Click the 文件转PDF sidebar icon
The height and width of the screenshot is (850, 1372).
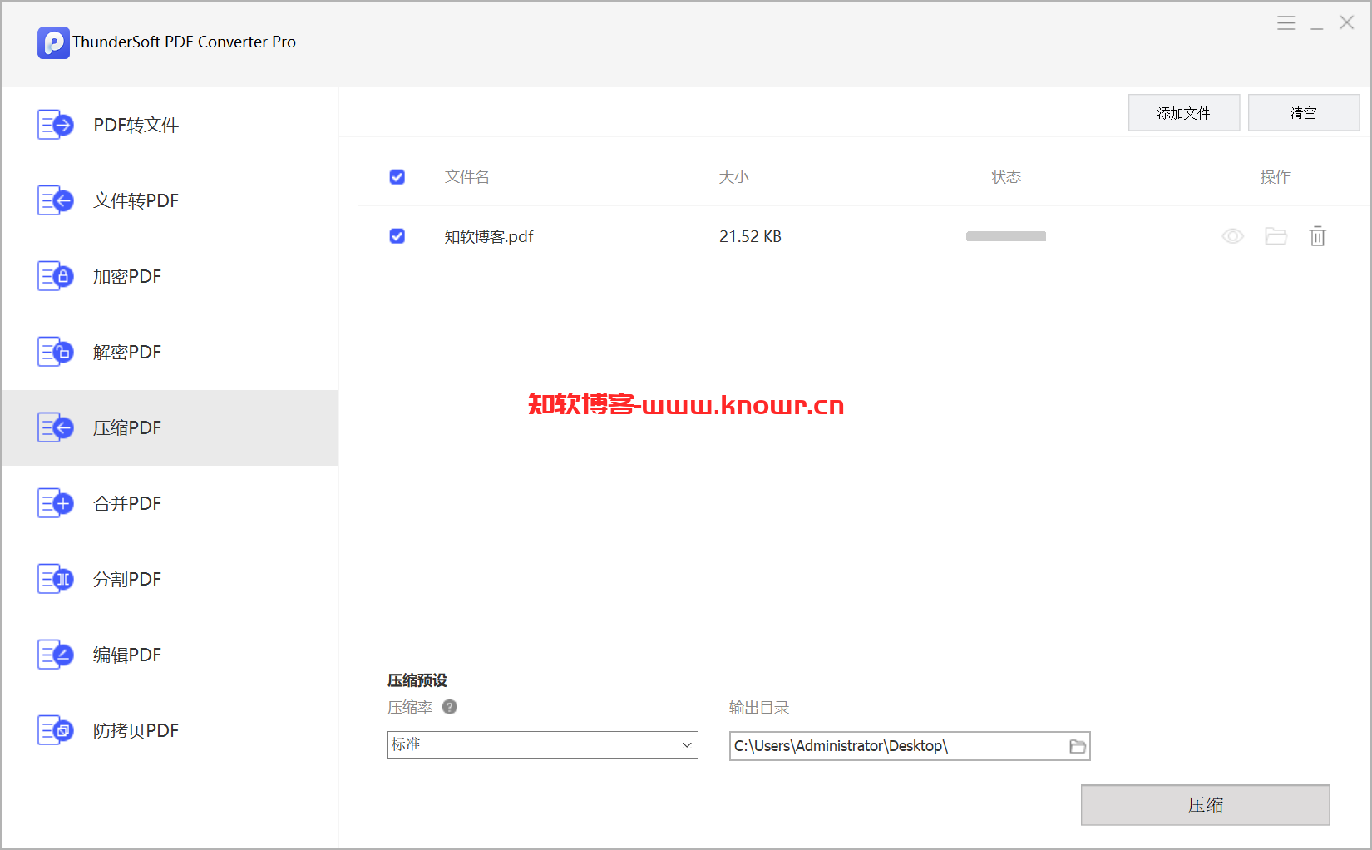point(56,200)
